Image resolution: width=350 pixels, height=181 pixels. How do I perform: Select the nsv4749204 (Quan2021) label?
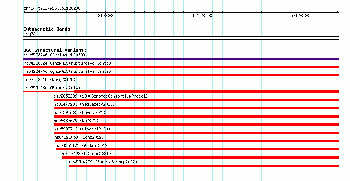pos(86,154)
